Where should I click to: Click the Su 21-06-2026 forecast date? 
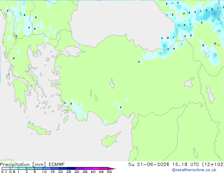[149, 165]
